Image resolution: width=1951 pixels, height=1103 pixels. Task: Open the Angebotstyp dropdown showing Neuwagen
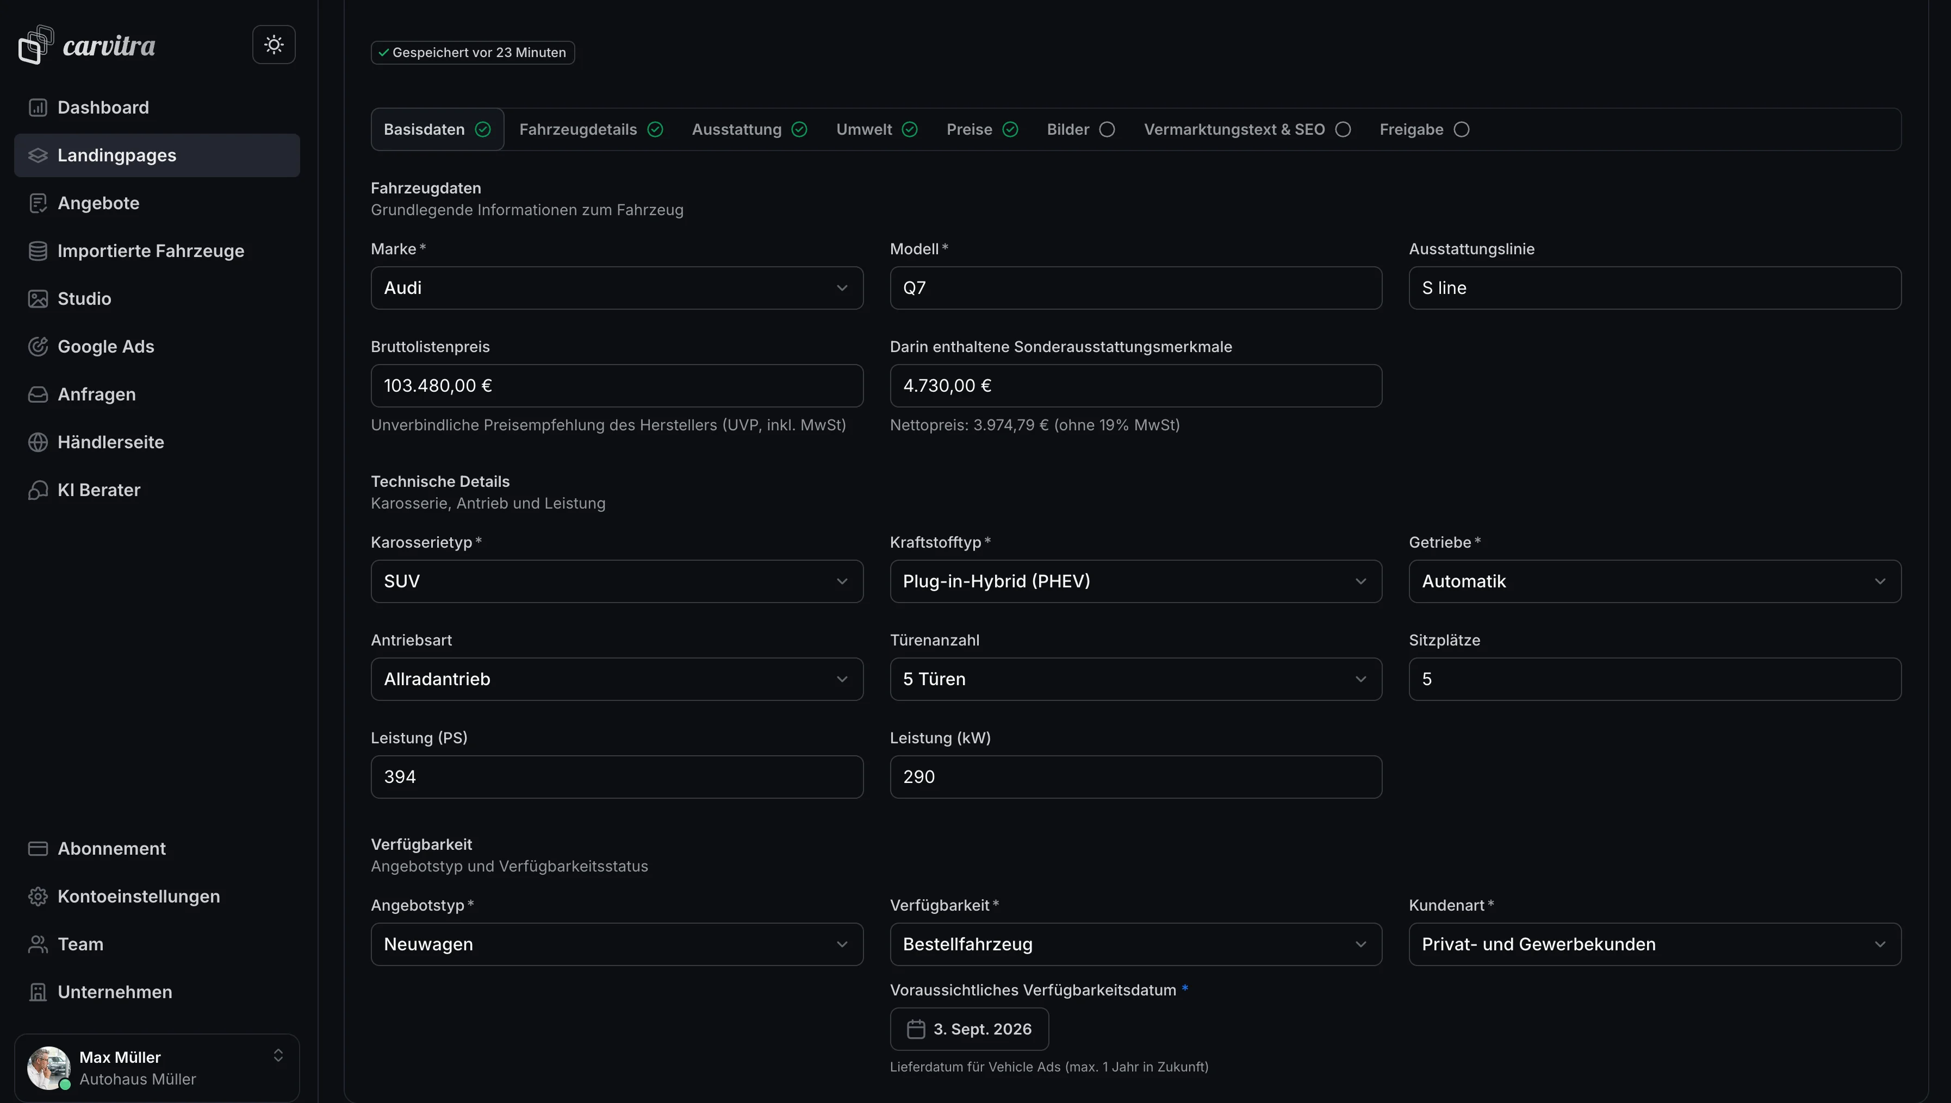[x=617, y=944]
